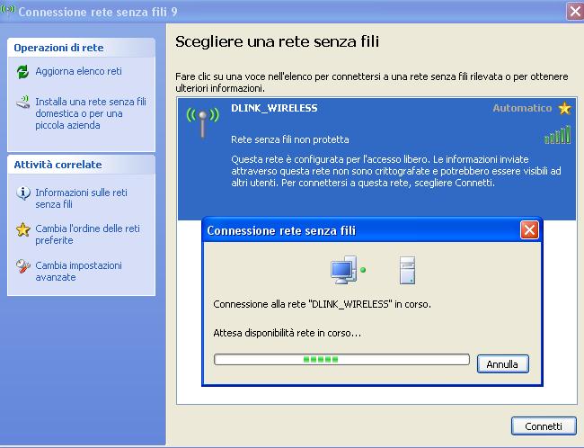
Task: Open Informazioni sulle reti senza fili
Action: (x=81, y=199)
